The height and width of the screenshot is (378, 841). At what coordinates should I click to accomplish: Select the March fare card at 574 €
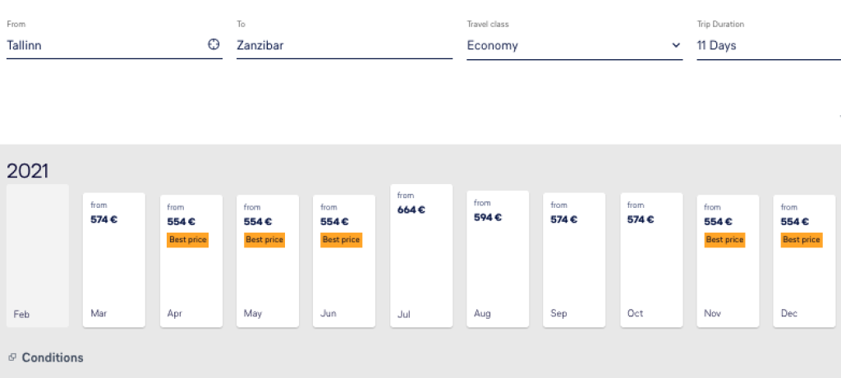pos(114,260)
